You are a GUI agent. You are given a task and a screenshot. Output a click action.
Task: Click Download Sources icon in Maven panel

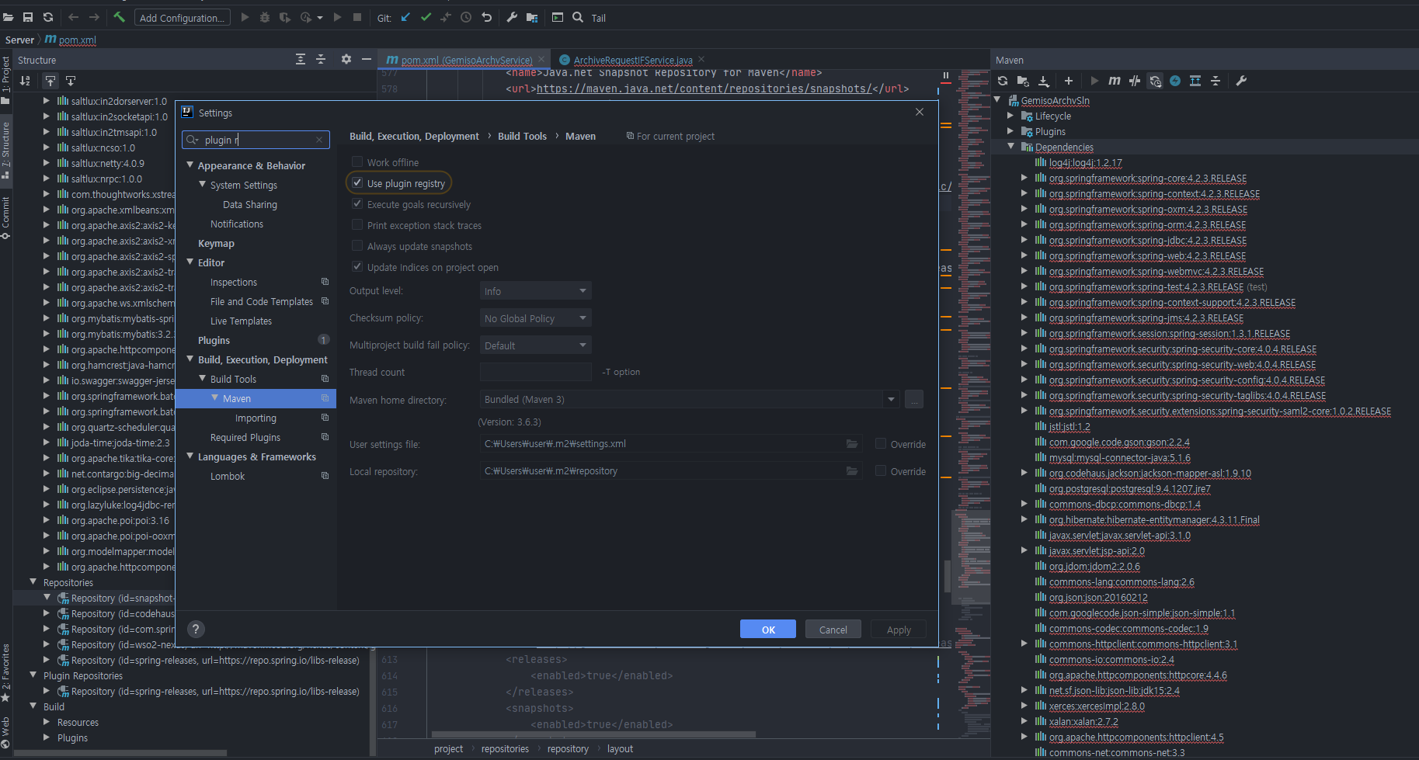(x=1043, y=81)
